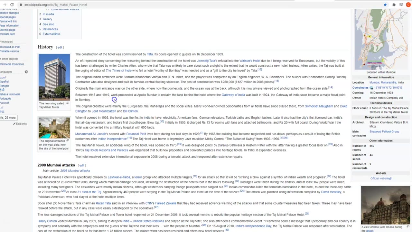Open the hotel with smoke photo thumbnail
The image size is (412, 232).
[x=386, y=205]
